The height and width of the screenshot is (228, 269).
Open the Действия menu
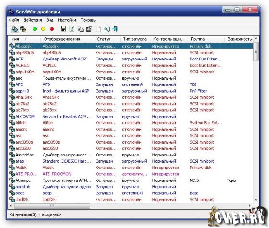33,20
